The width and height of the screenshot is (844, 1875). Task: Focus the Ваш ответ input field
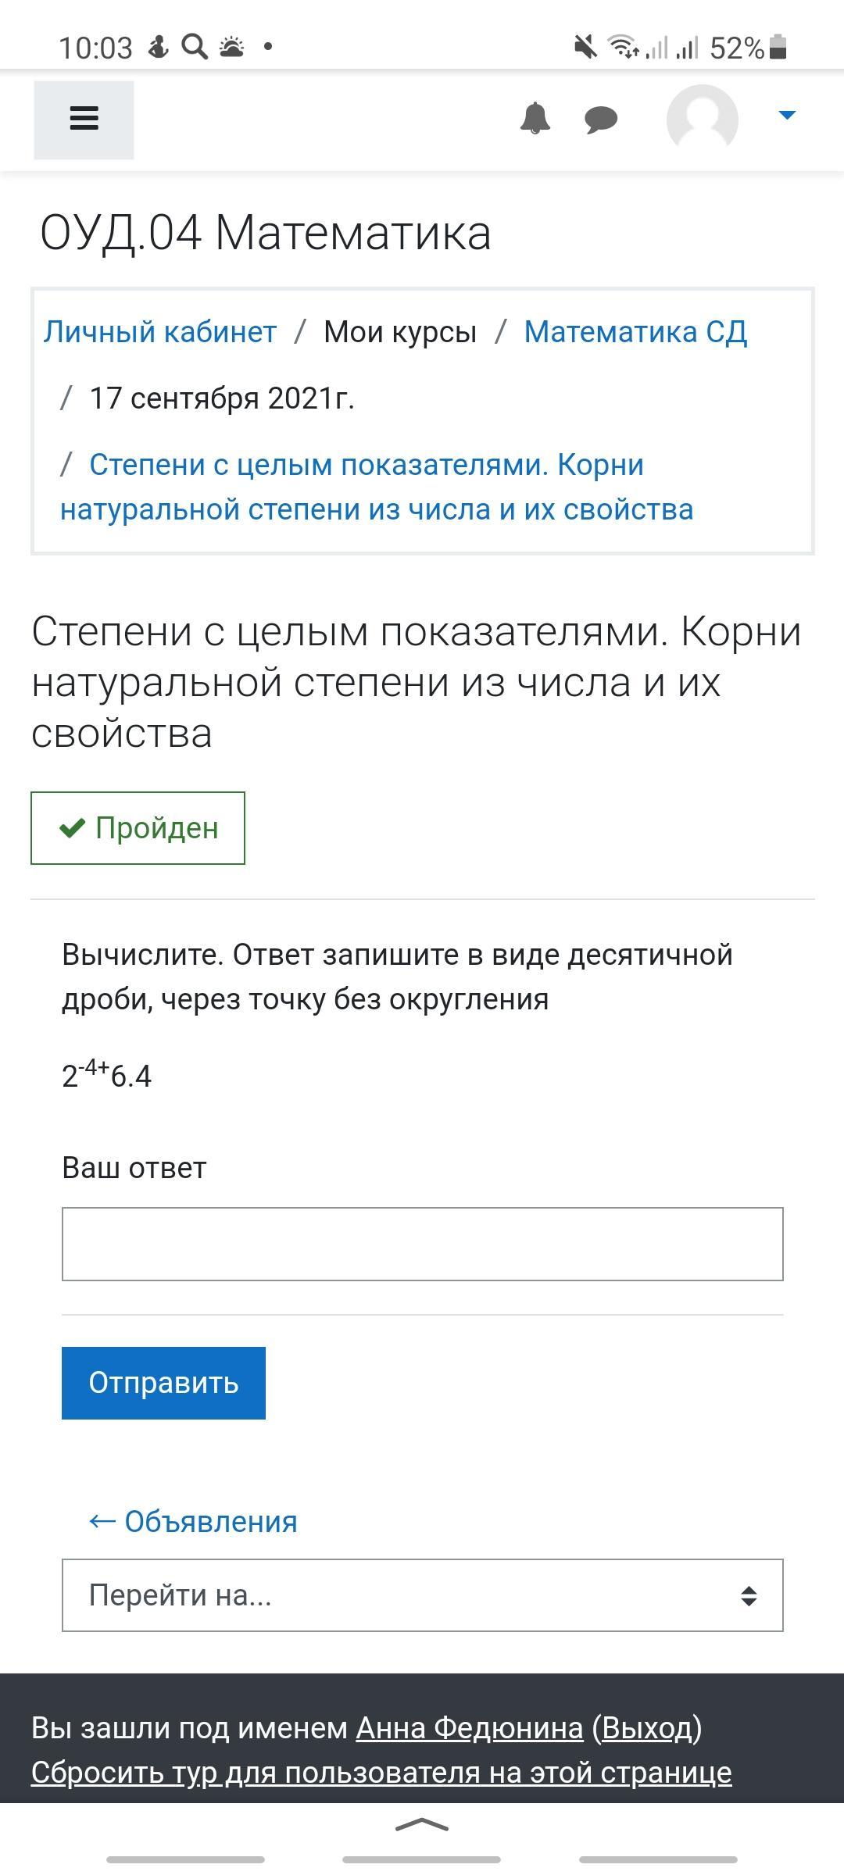tap(422, 1244)
